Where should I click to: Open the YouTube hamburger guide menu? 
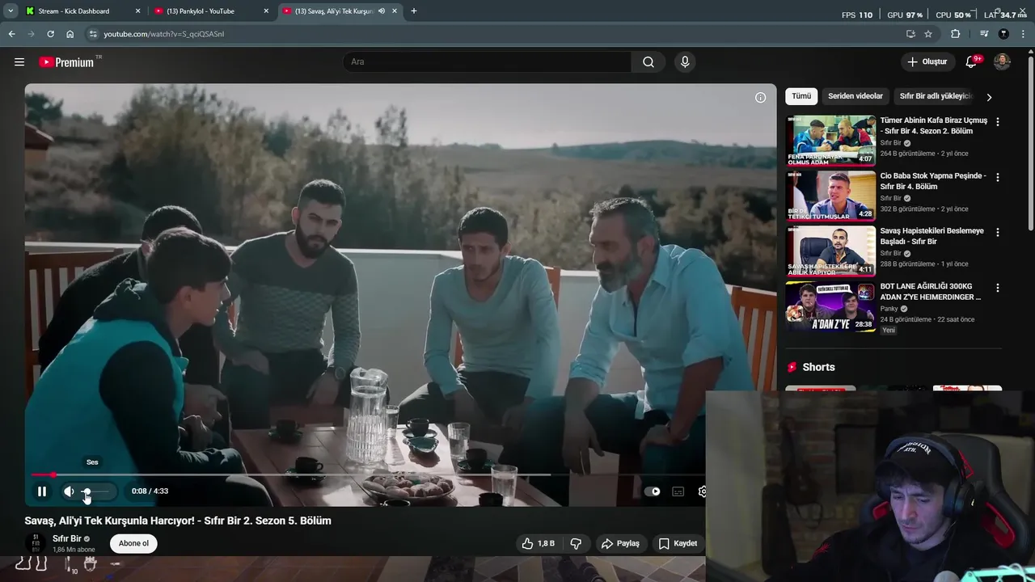19,62
